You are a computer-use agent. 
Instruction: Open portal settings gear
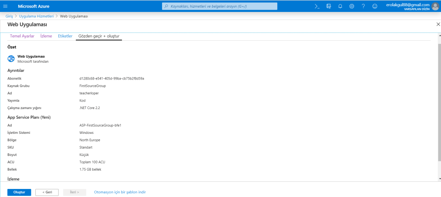pos(352,6)
